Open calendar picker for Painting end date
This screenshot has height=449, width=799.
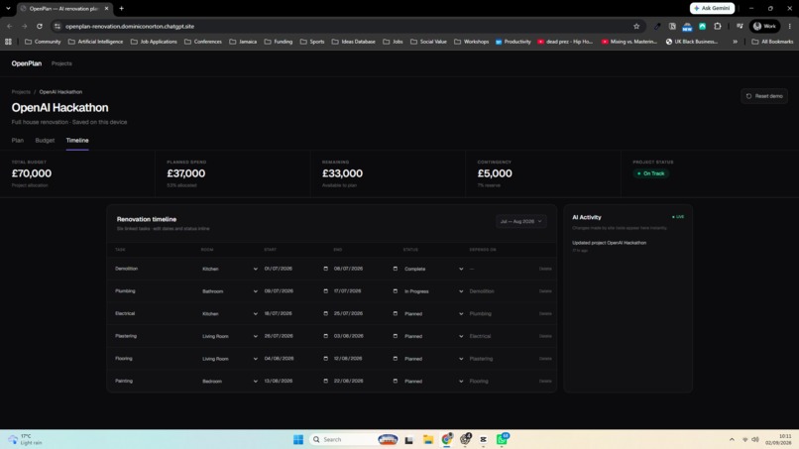(x=395, y=381)
